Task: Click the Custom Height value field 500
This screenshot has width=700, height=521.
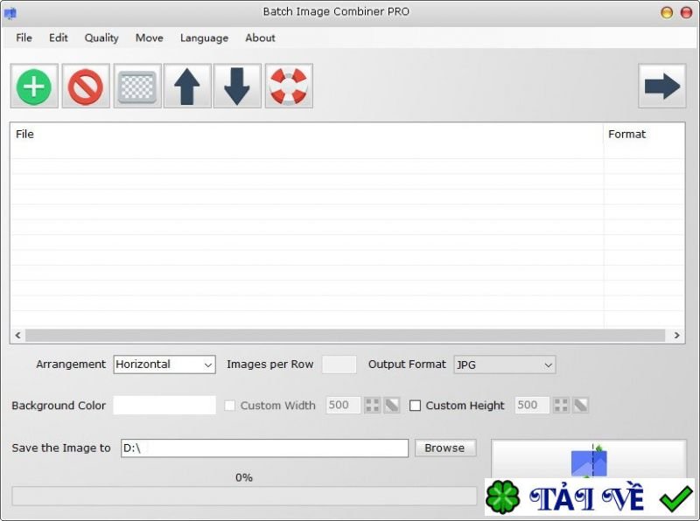Action: tap(532, 405)
